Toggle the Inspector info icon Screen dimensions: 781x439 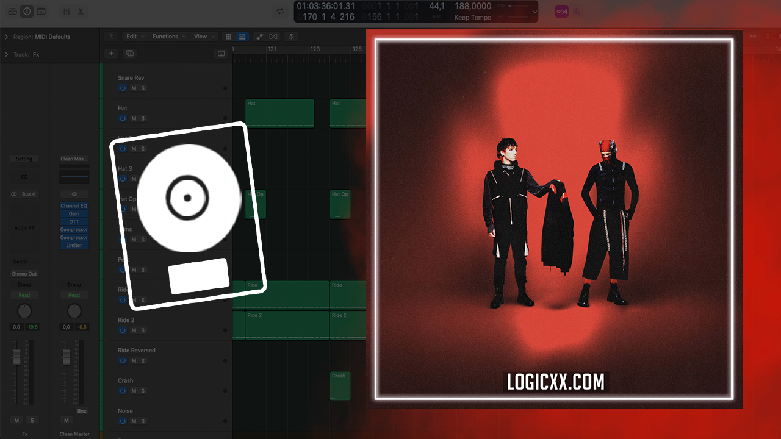coord(27,12)
